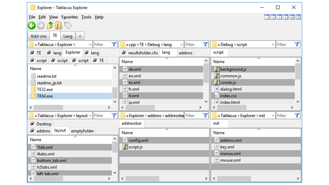
Task: Go up one folder with the up-arrow folder icon
Action: [x=50, y=25]
